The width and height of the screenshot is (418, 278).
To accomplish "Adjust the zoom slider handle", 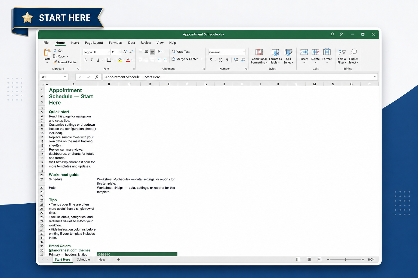I will pos(346,260).
